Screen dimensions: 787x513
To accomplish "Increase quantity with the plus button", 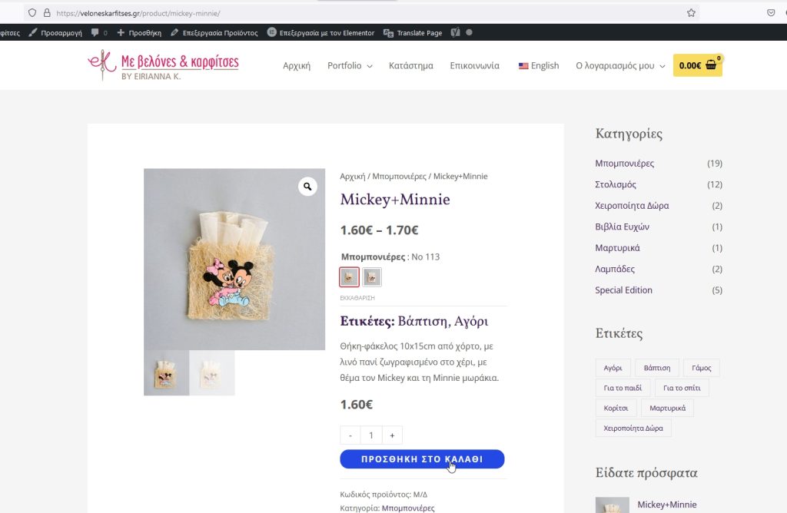I will tap(392, 435).
